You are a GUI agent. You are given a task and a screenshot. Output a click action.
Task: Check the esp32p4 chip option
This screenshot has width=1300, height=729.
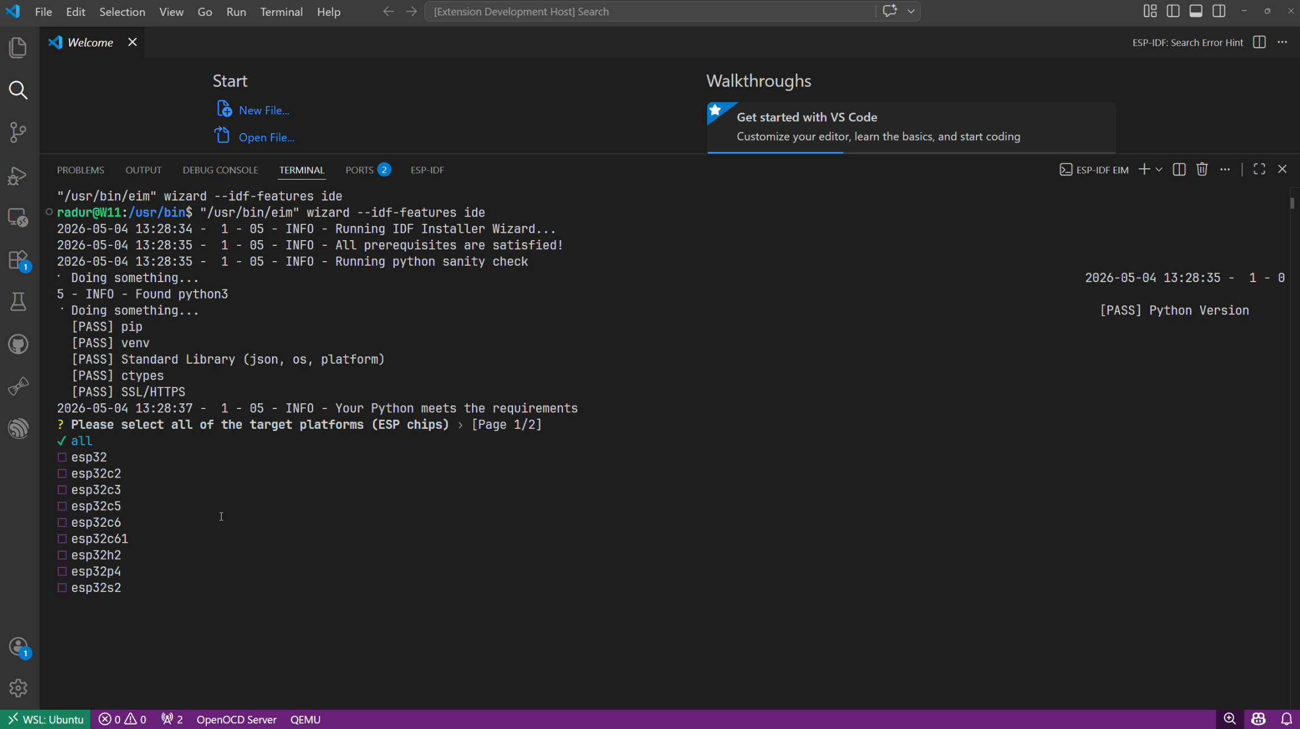[x=89, y=572]
